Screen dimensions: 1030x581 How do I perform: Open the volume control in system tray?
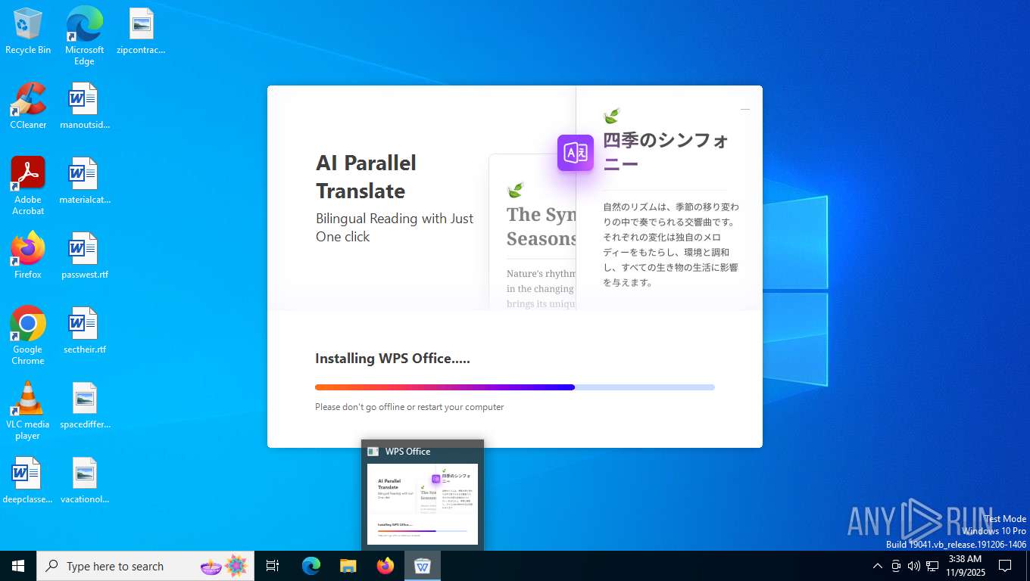point(914,566)
